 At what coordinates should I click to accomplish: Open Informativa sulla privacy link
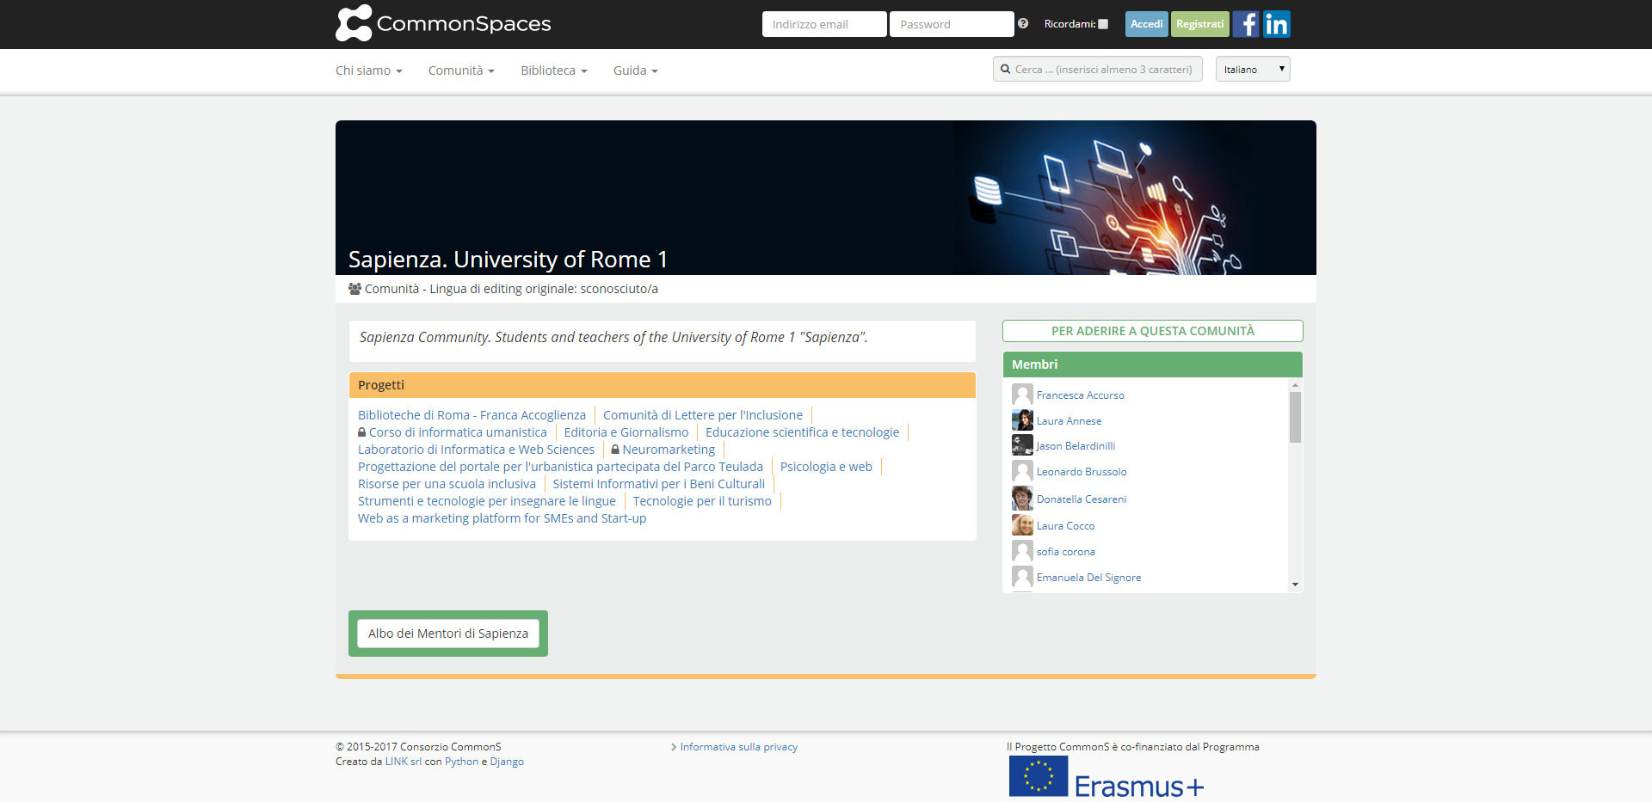coord(738,747)
